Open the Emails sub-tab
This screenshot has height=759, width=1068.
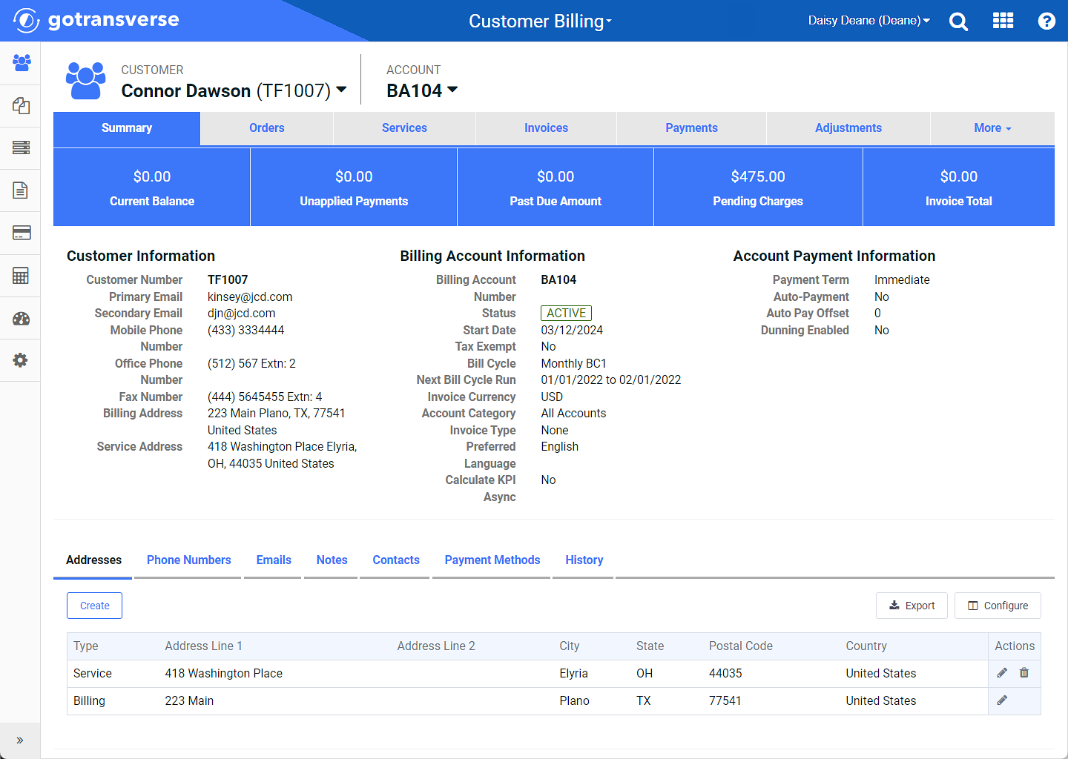274,560
